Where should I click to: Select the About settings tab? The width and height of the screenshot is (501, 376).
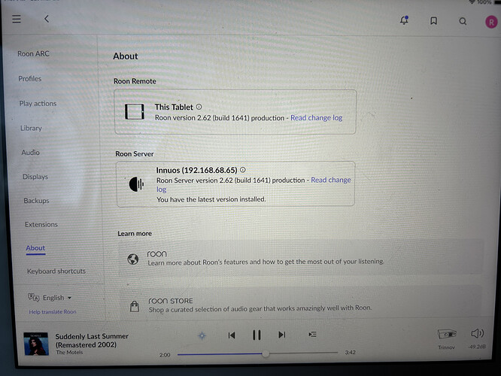pyautogui.click(x=35, y=248)
